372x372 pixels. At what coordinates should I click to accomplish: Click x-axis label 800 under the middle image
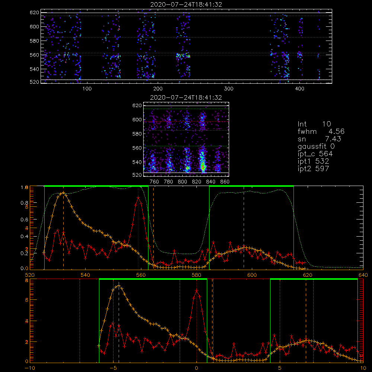click(x=182, y=182)
